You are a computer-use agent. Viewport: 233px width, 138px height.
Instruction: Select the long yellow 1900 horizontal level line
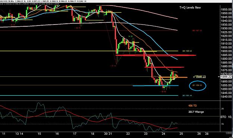(89, 51)
